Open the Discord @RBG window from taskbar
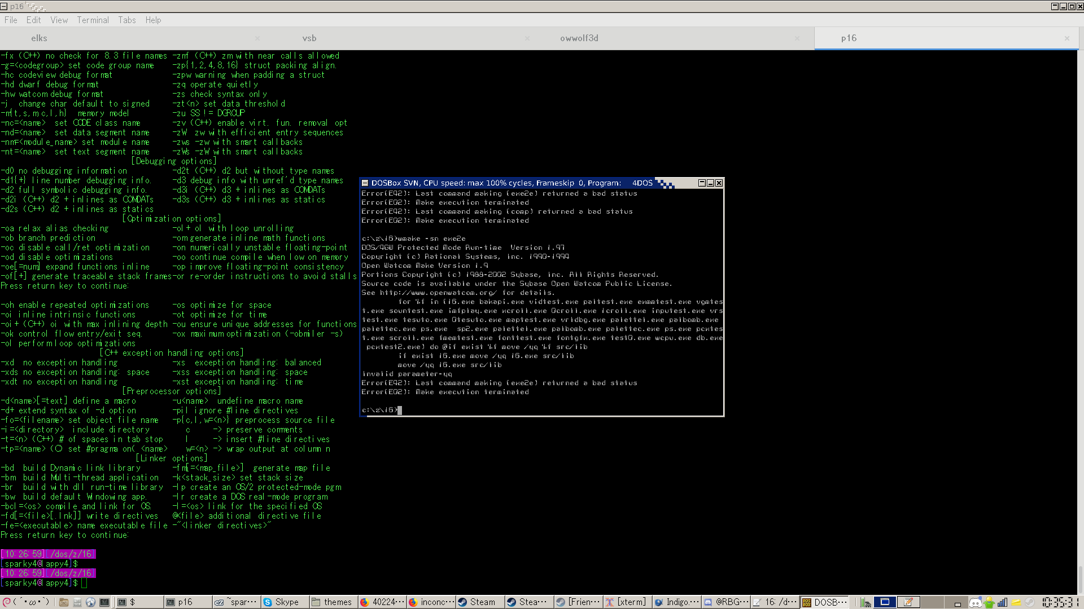1084x609 pixels. (726, 602)
